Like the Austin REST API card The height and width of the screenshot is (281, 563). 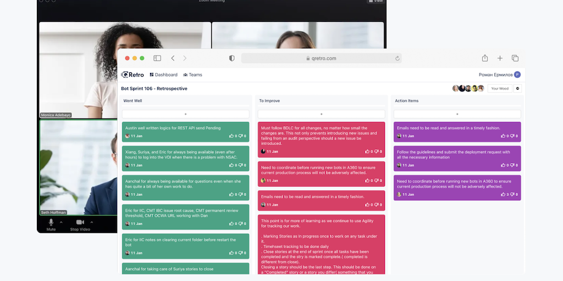coord(232,136)
